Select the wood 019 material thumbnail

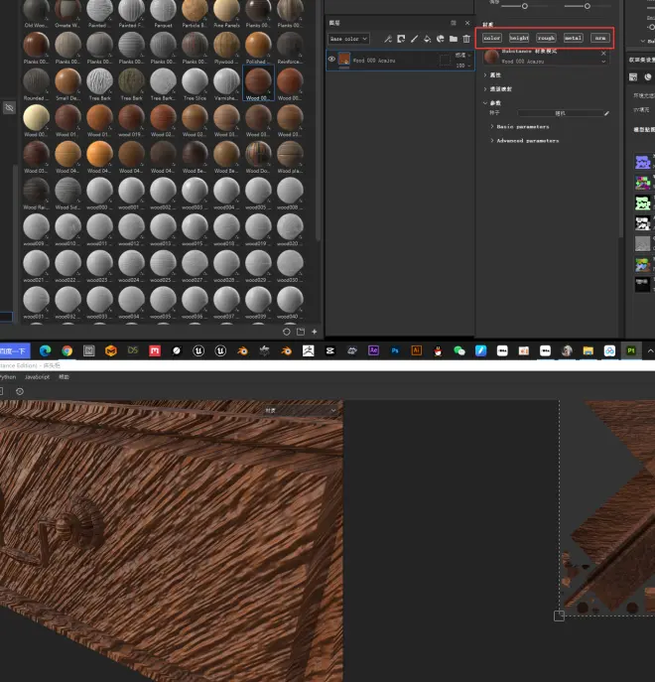131,121
